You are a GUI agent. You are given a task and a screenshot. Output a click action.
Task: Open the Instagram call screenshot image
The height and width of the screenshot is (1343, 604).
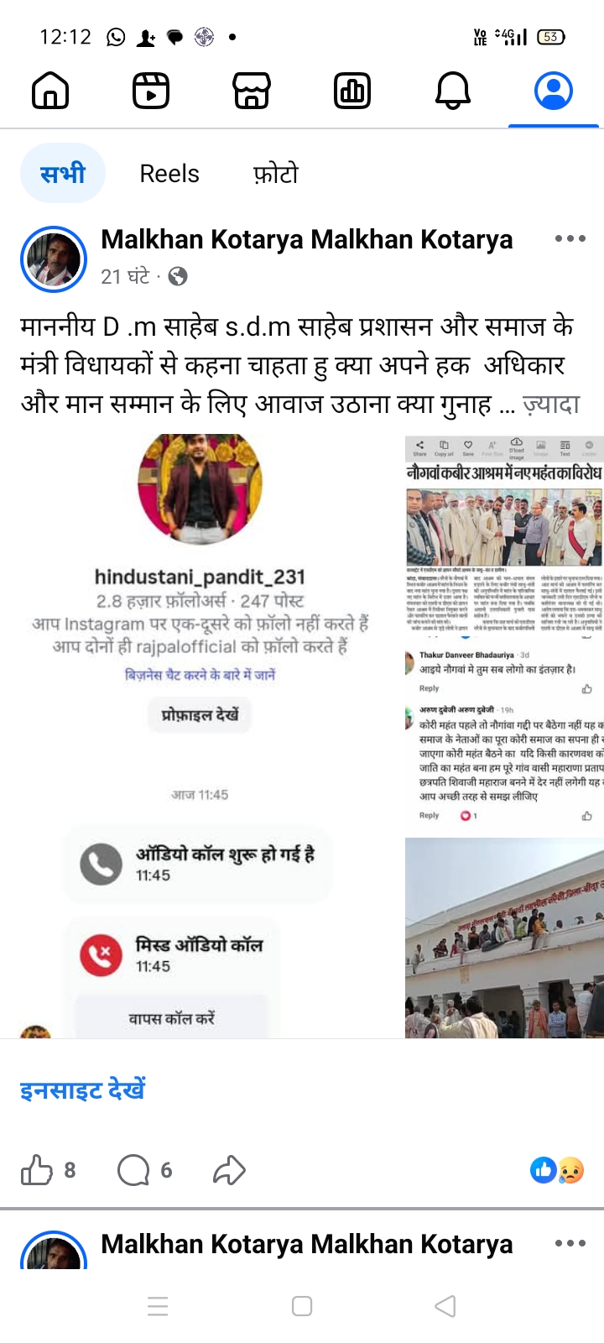[200, 736]
